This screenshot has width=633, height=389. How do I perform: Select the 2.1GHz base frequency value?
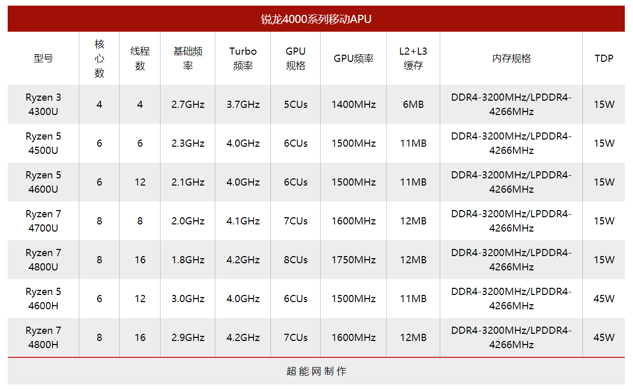point(188,182)
